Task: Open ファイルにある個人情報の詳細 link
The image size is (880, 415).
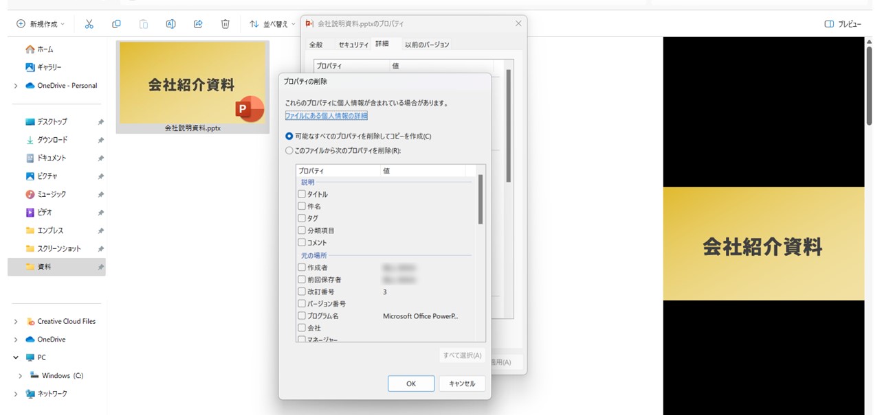Action: coord(327,116)
